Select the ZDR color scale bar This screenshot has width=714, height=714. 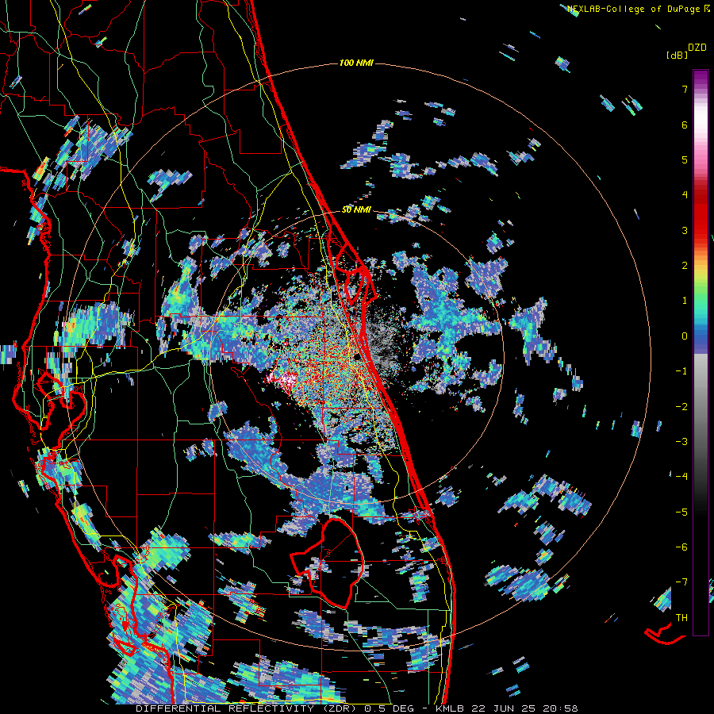(x=701, y=352)
